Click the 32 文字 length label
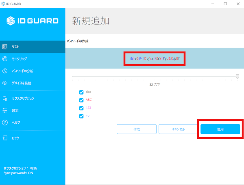The width and height of the screenshot is (244, 185). coord(155,84)
